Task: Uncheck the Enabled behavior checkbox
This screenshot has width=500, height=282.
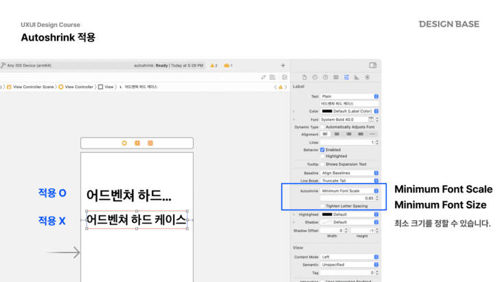Action: (x=322, y=149)
